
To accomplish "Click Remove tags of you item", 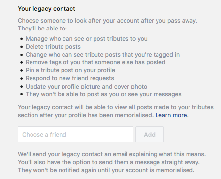I will click(95, 62).
